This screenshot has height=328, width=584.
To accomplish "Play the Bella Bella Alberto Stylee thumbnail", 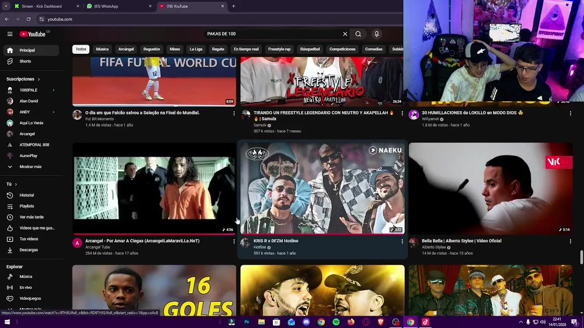I will click(x=490, y=188).
